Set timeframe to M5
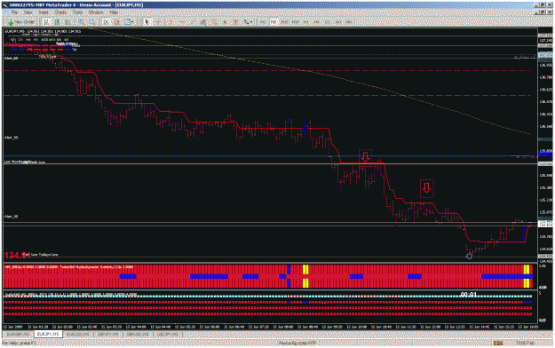The image size is (555, 348). [274, 22]
